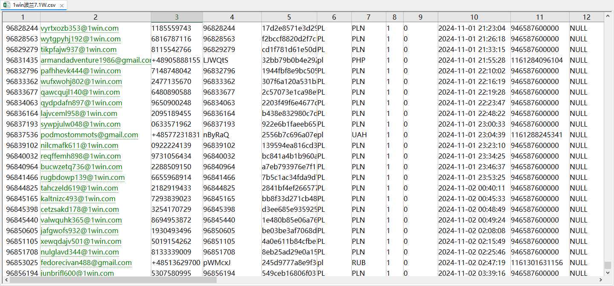Open the tikpfajw937@1win.com email link

pos(78,49)
